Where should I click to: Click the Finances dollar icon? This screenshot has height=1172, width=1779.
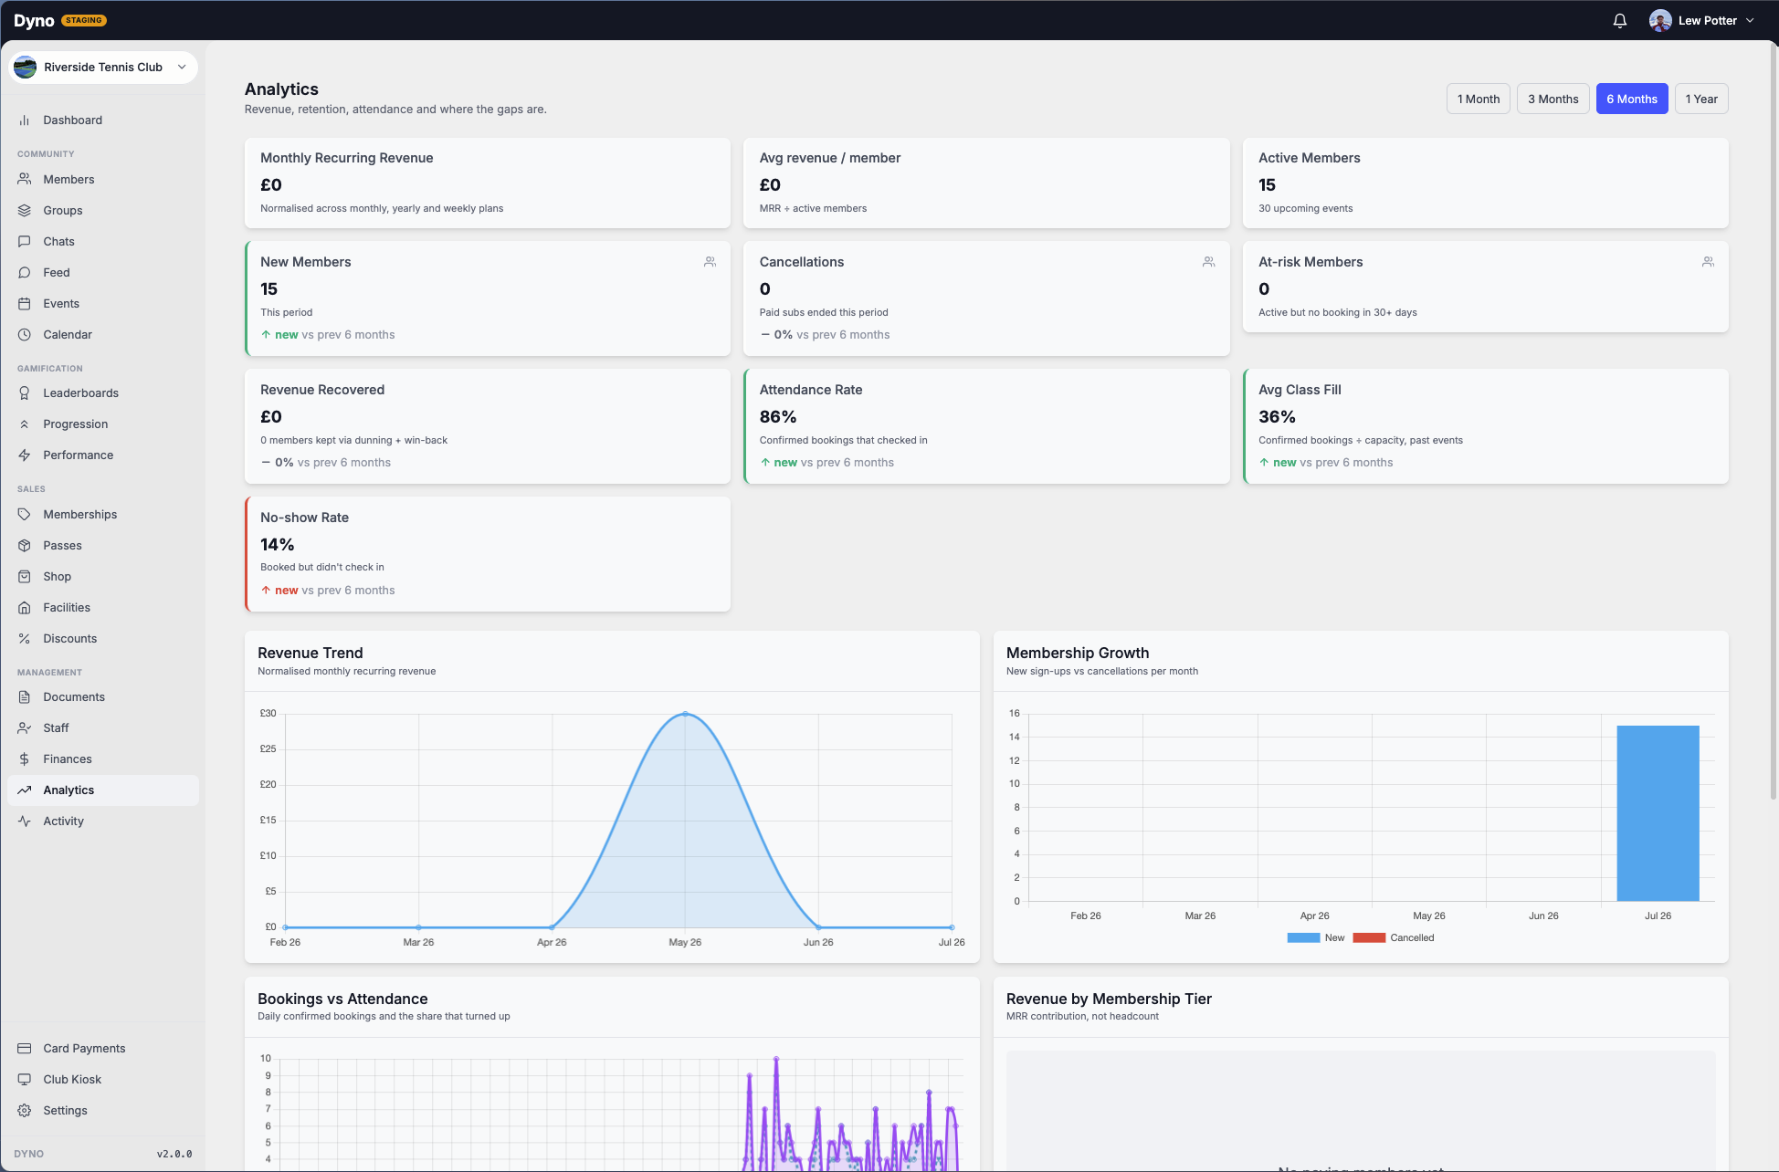tap(25, 759)
